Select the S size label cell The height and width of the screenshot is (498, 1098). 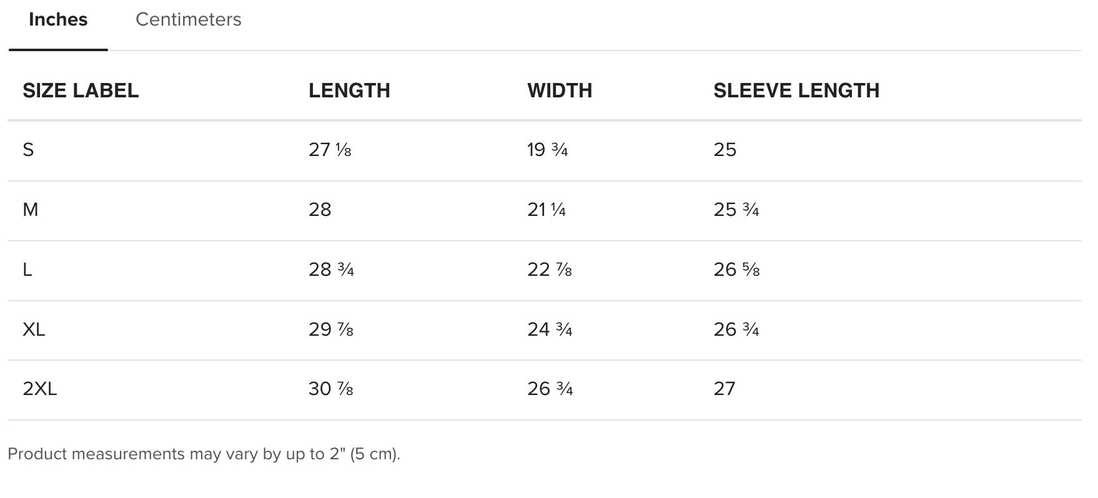(x=28, y=150)
